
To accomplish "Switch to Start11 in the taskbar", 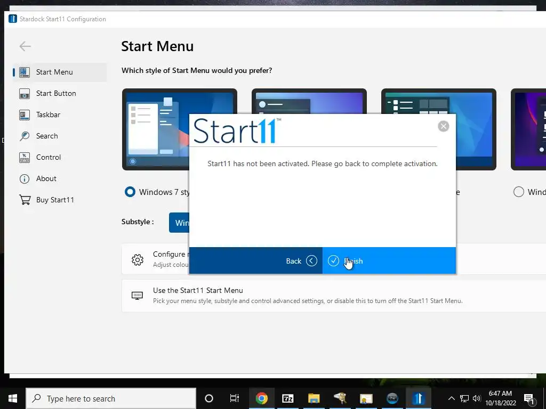I will point(419,398).
